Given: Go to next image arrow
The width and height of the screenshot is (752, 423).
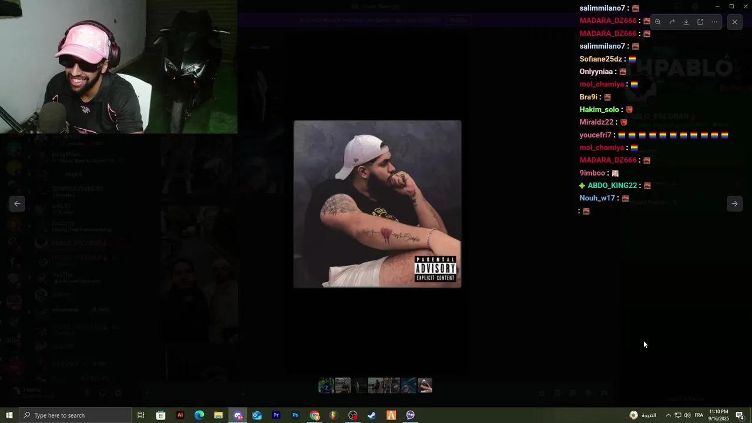Looking at the screenshot, I should [x=734, y=203].
